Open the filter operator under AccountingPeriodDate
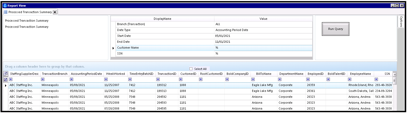407x113 pixels. 71,79
